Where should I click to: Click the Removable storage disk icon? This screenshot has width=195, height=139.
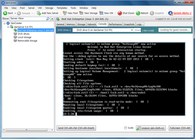[x=15, y=41]
